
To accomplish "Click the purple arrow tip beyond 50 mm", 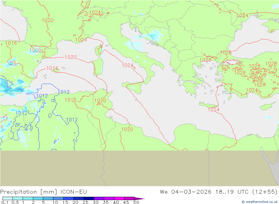I will tap(139, 198).
